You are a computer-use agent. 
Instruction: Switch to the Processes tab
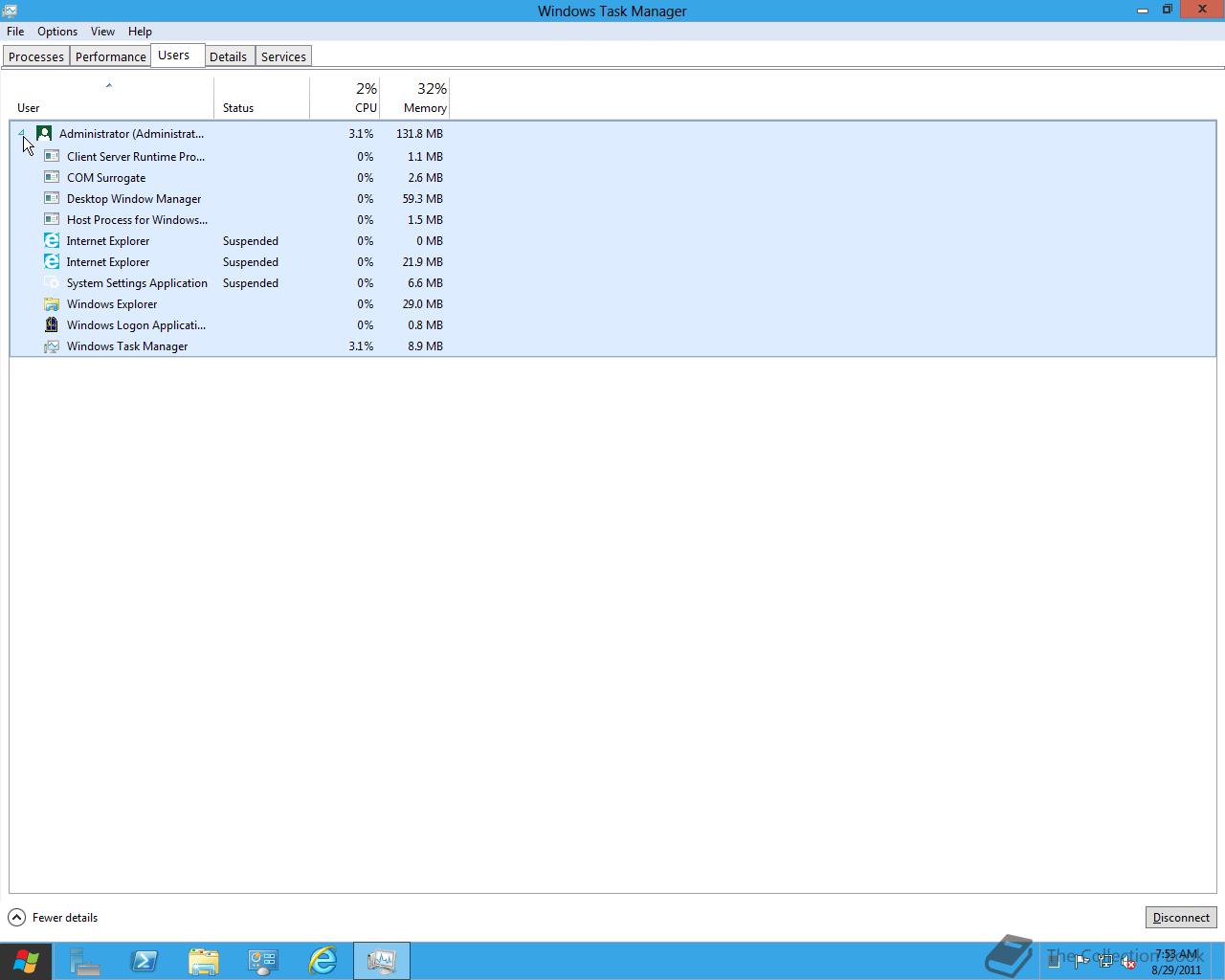[x=36, y=56]
